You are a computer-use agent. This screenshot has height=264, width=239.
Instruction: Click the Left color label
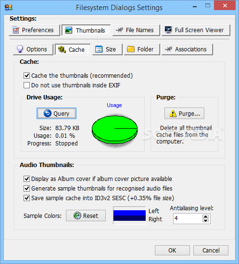[154, 211]
